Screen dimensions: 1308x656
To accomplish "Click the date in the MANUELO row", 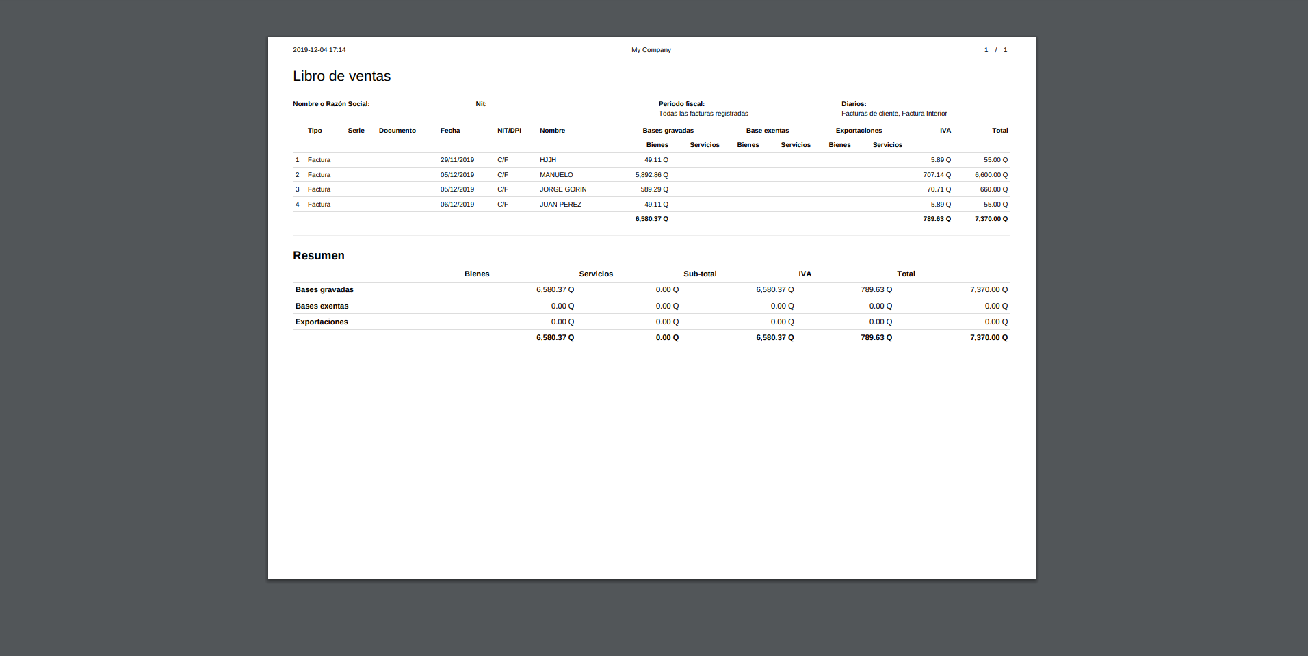I will tap(457, 175).
